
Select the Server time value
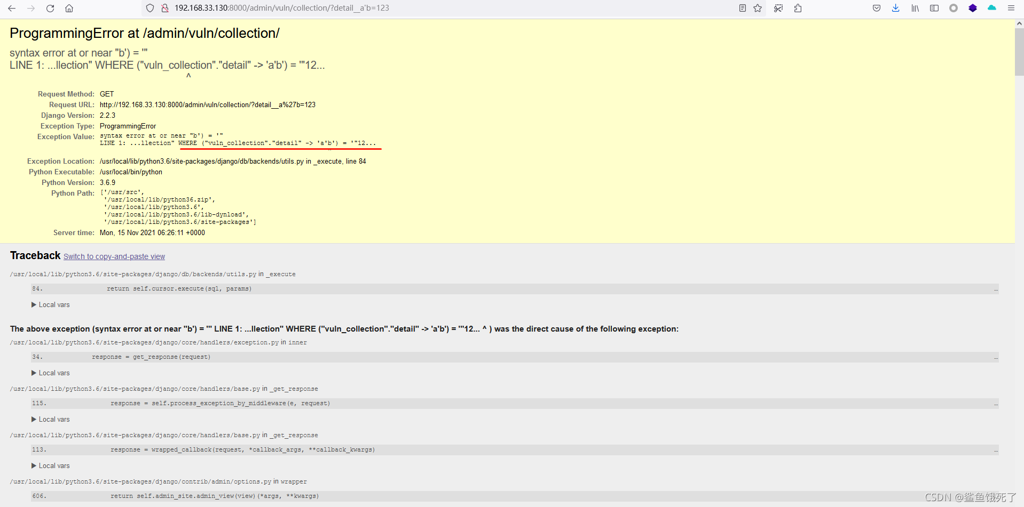(152, 233)
